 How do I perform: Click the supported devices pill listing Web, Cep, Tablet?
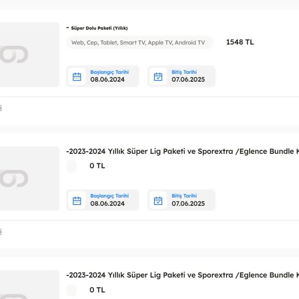click(138, 42)
